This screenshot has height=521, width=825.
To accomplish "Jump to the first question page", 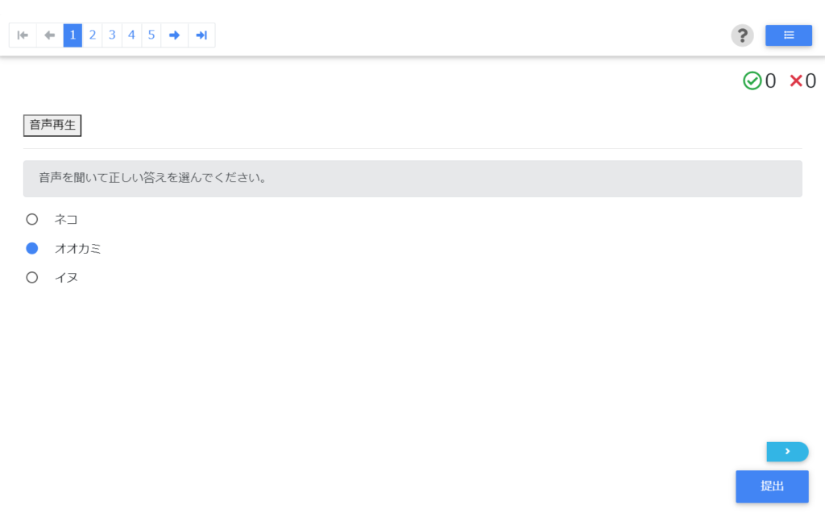I will [23, 35].
